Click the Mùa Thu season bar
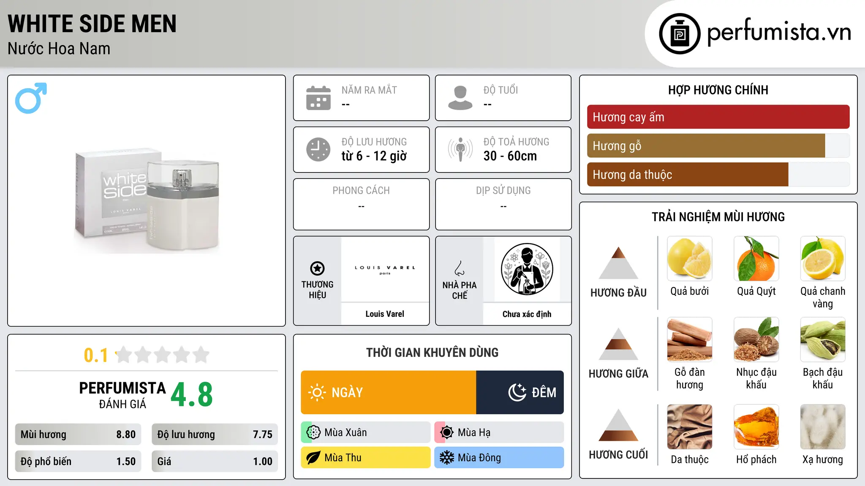865x486 pixels. point(366,458)
